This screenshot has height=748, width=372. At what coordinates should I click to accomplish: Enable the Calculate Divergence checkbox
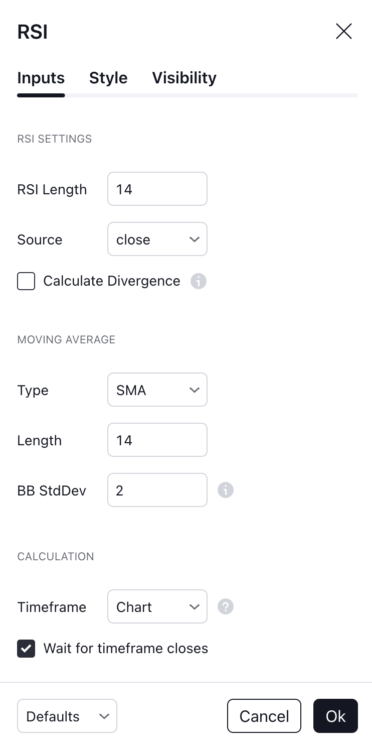26,281
